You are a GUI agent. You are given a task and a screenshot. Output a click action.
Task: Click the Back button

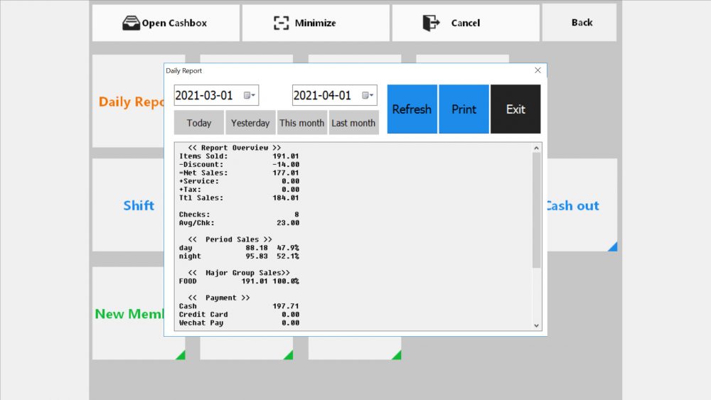(x=579, y=23)
